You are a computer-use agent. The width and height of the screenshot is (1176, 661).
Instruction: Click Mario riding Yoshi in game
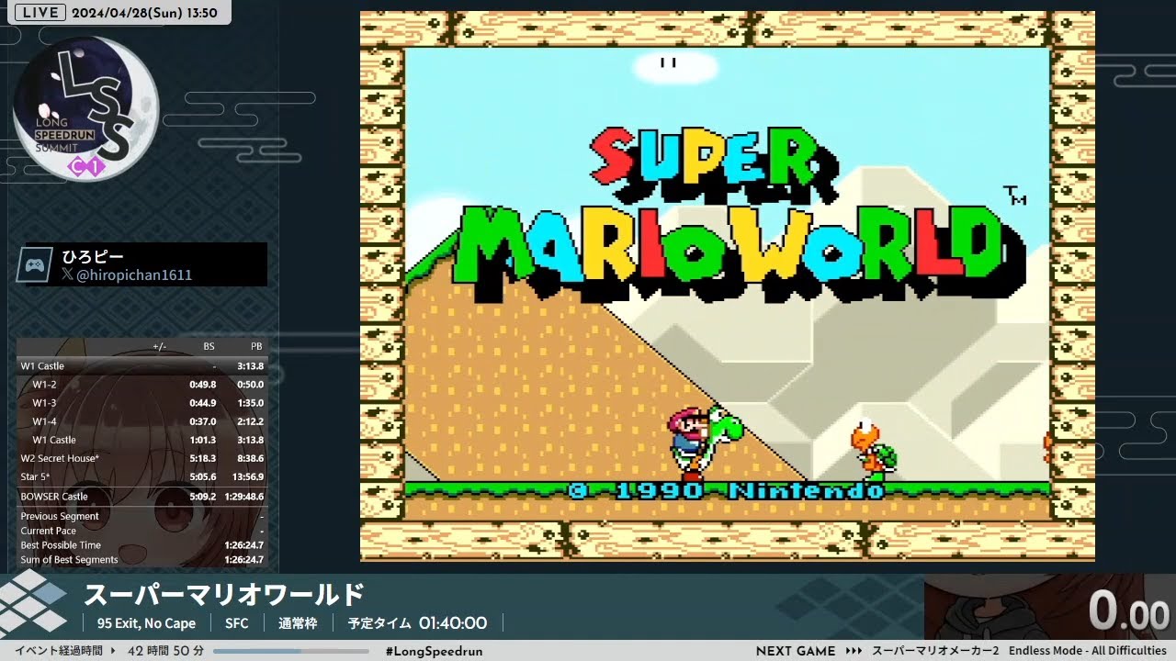[x=704, y=444]
